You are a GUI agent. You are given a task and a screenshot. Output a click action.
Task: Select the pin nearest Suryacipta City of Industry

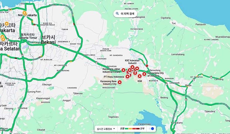pyautogui.click(x=144, y=74)
